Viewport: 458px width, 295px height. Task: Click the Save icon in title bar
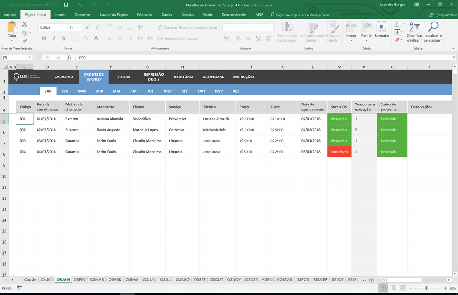pyautogui.click(x=65, y=5)
